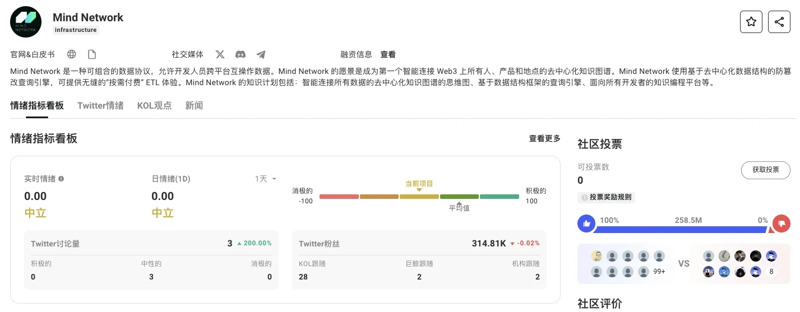
Task: Click the 获取投票 button
Action: (x=765, y=170)
